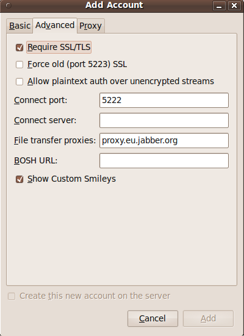244x336 pixels.
Task: Select the Advanced tab
Action: click(55, 25)
